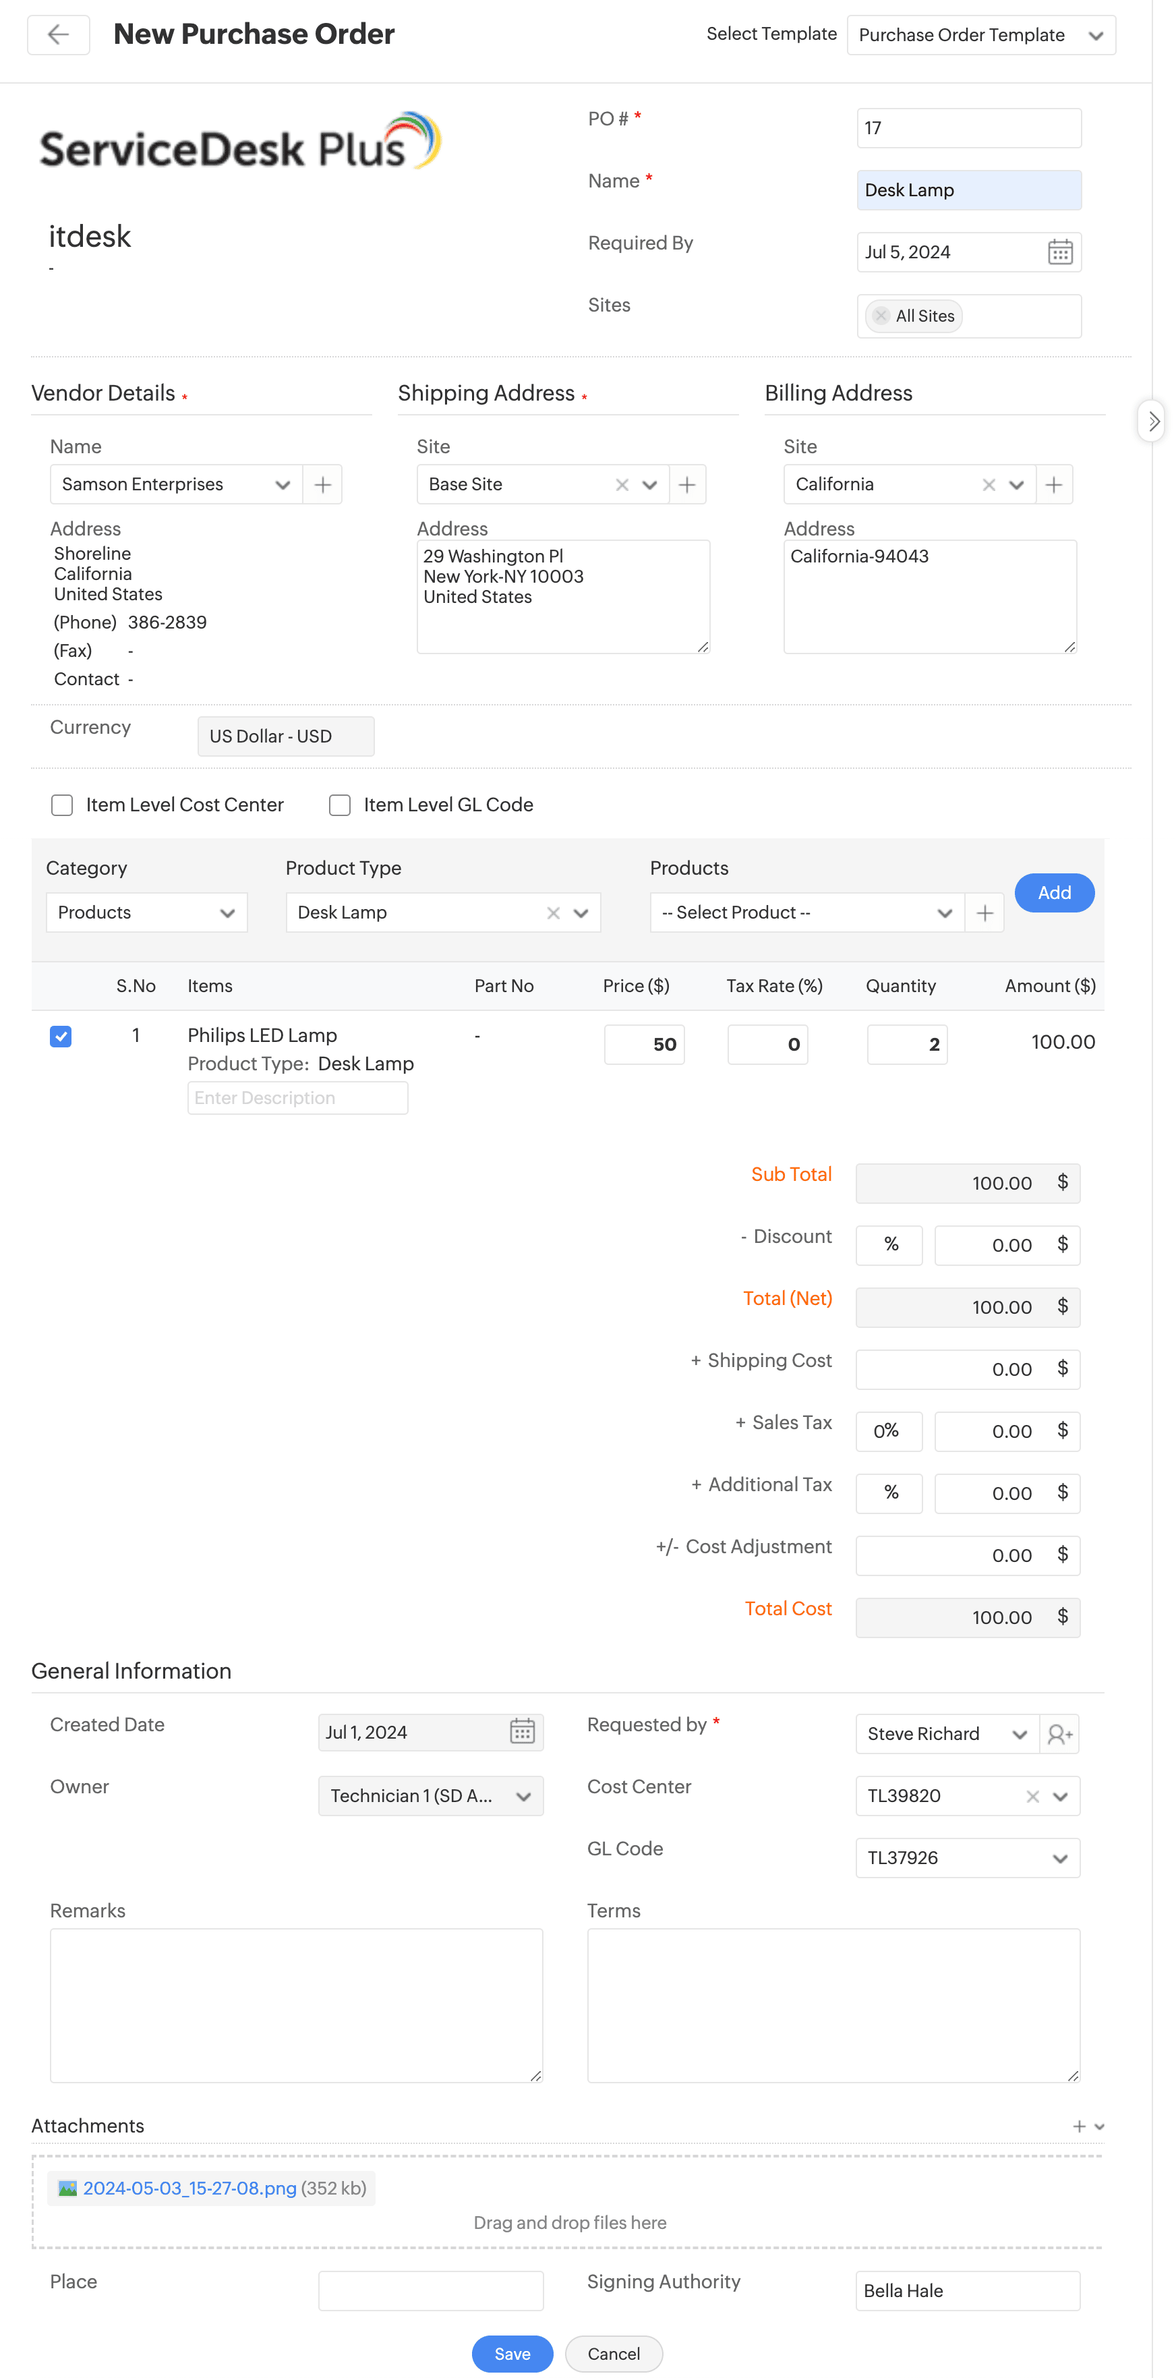Image resolution: width=1176 pixels, height=2378 pixels.
Task: Enable Item Level GL Code checkbox
Action: [x=340, y=805]
